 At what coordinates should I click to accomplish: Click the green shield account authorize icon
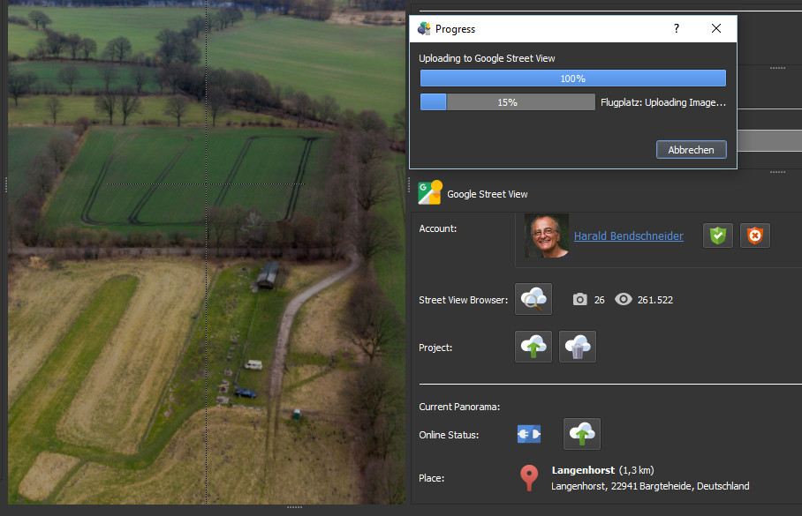(717, 236)
